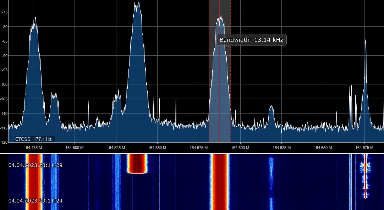This screenshot has width=384, height=210.
Task: Click the -100 dB scale label
Action: (4, 84)
